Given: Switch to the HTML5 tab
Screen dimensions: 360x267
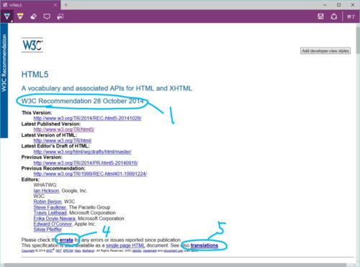Looking at the screenshot, I should 27,5.
